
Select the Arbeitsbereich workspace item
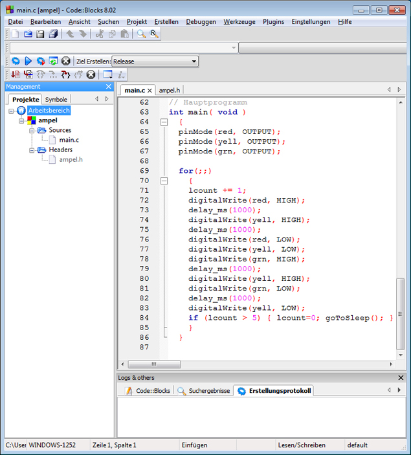pyautogui.click(x=49, y=111)
